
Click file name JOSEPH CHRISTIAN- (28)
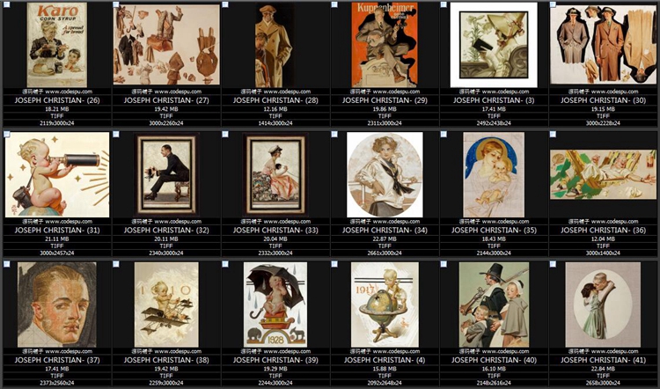click(275, 100)
